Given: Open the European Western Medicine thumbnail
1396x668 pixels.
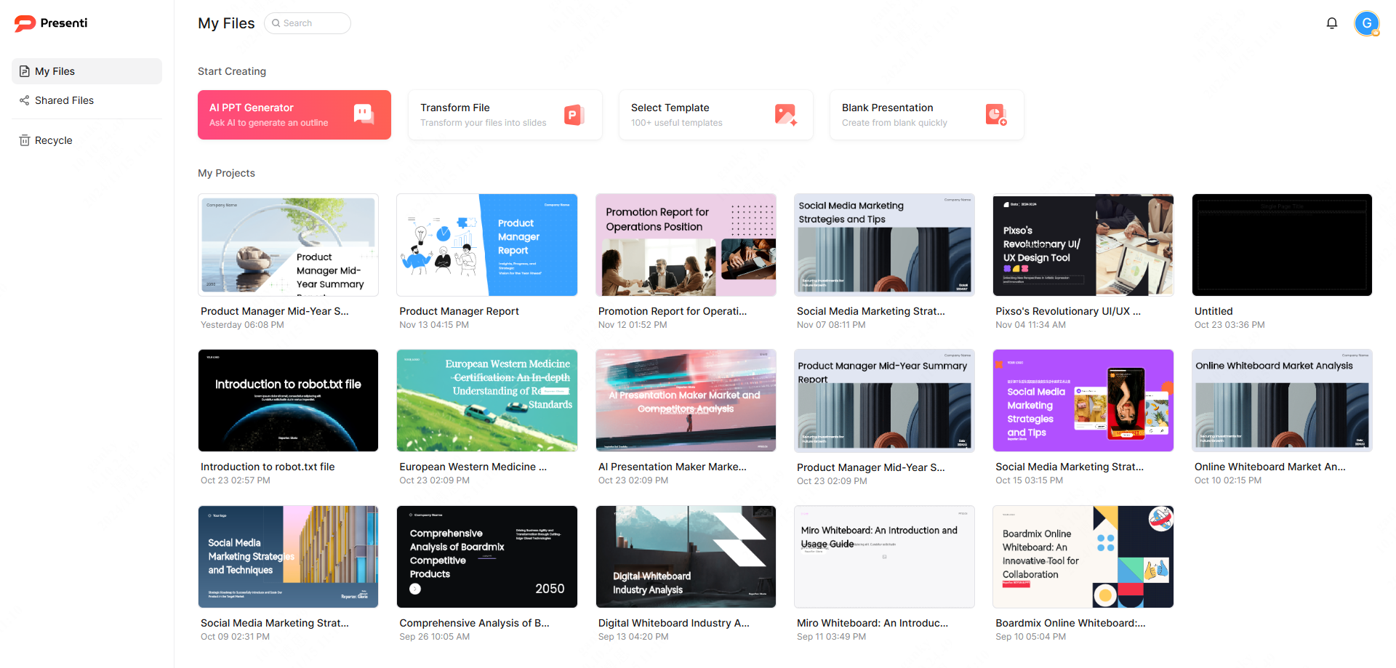Looking at the screenshot, I should point(487,401).
